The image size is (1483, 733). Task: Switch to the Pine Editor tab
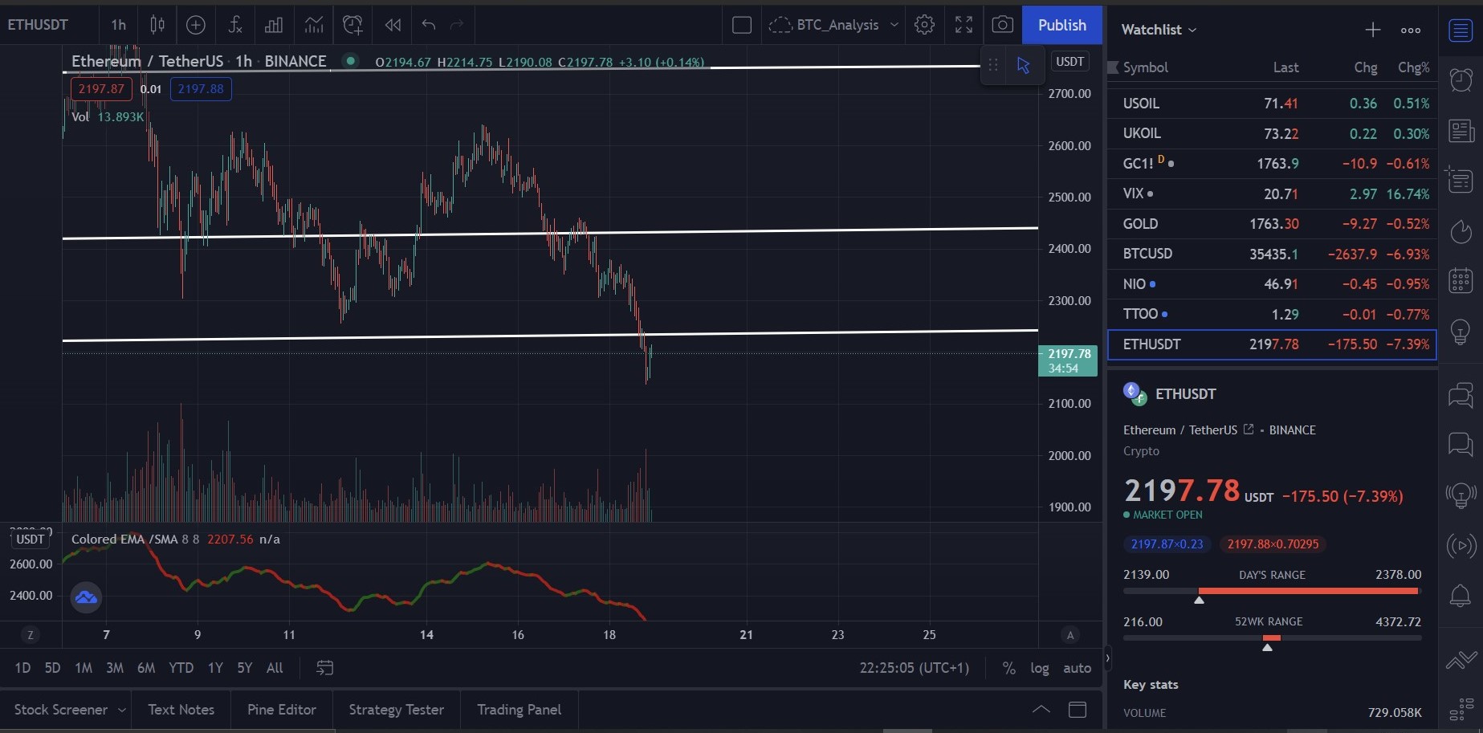(x=282, y=710)
